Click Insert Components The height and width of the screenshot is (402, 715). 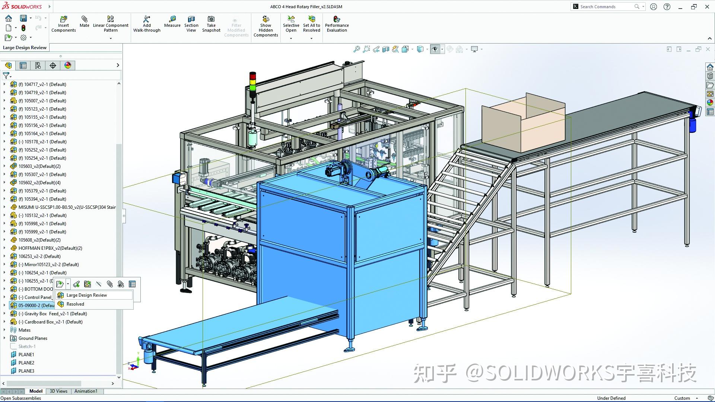[63, 23]
